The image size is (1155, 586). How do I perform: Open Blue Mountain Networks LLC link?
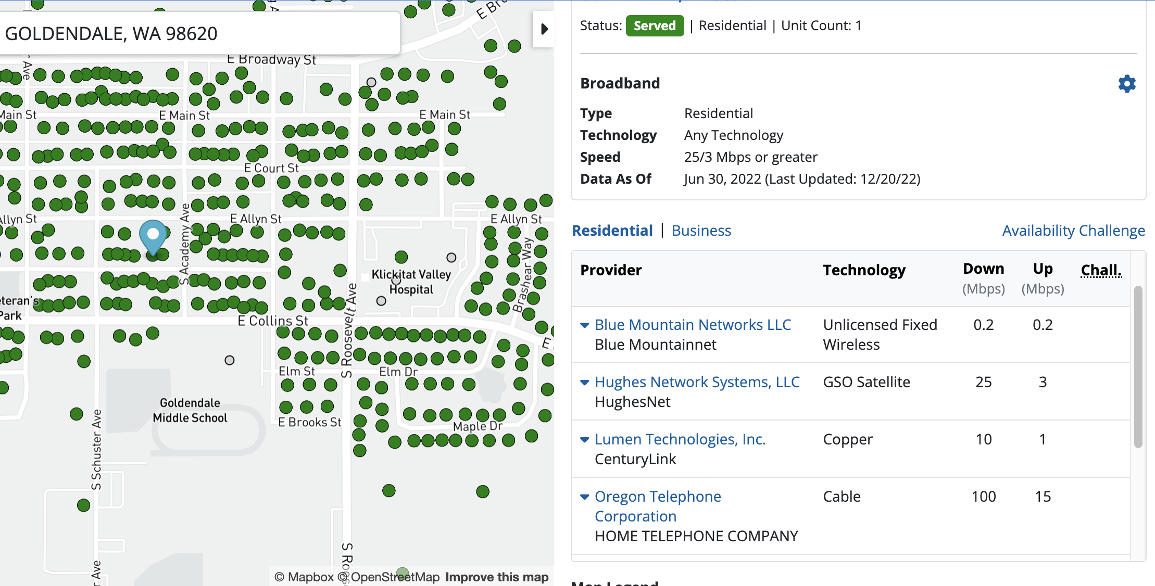coord(693,325)
